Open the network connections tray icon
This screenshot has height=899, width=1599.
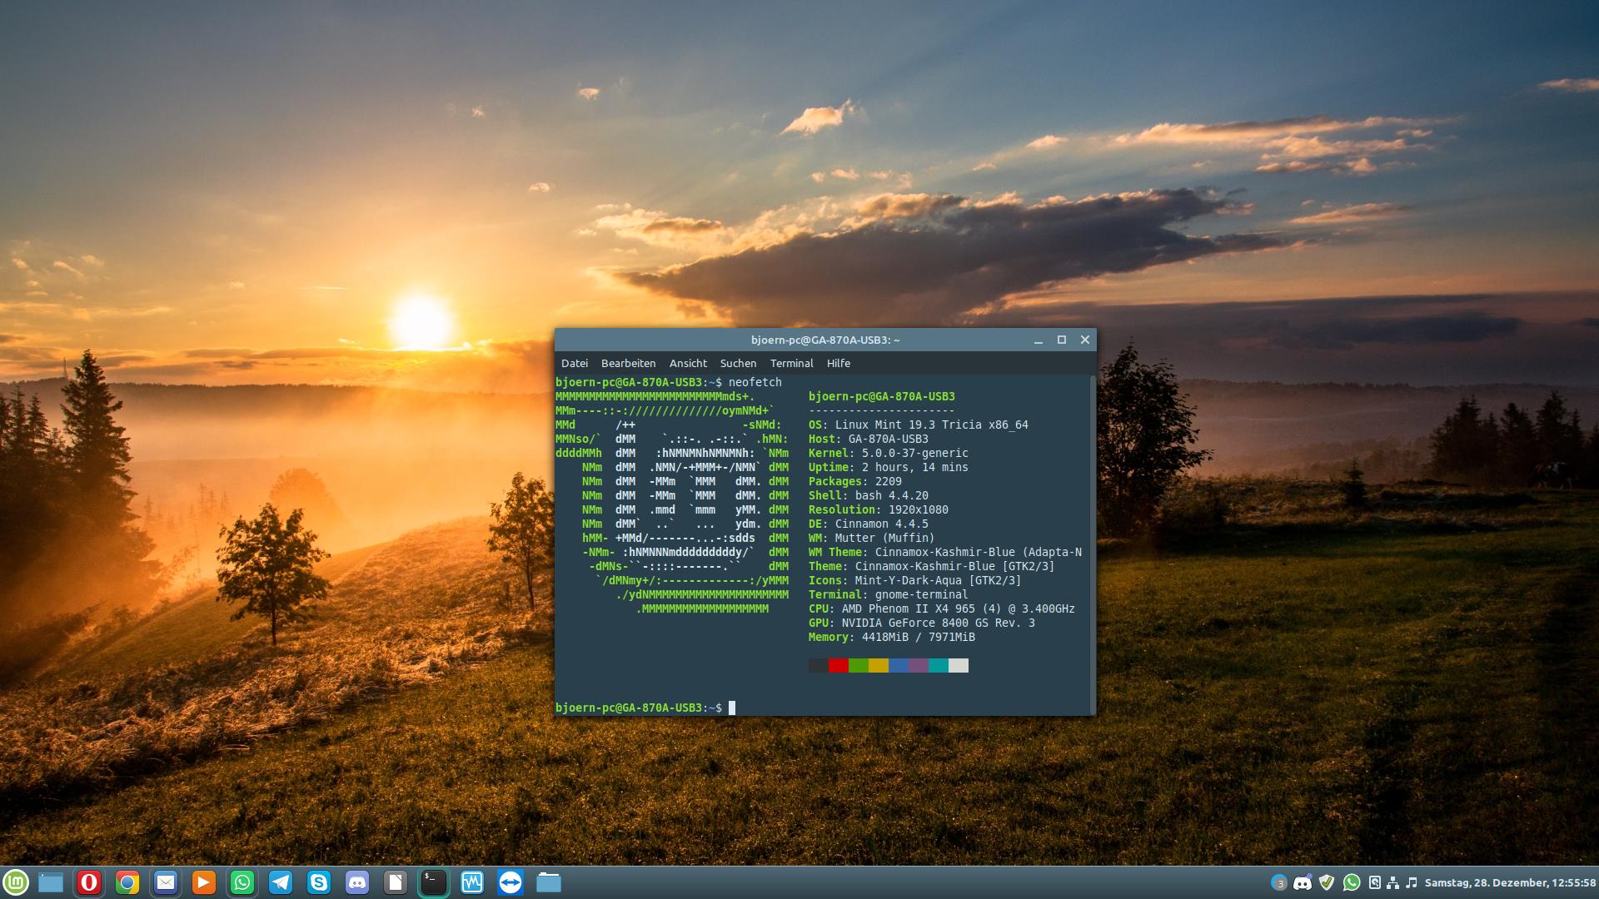click(1392, 882)
